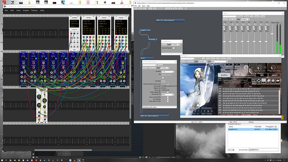288x162 pixels.
Task: Open CS Cookbook preset selector in AlterEgo
Action: [x=235, y=81]
